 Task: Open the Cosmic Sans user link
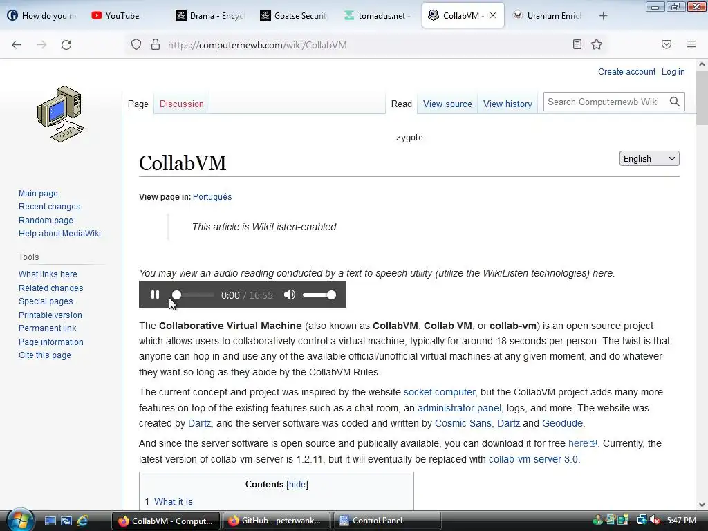coord(463,423)
